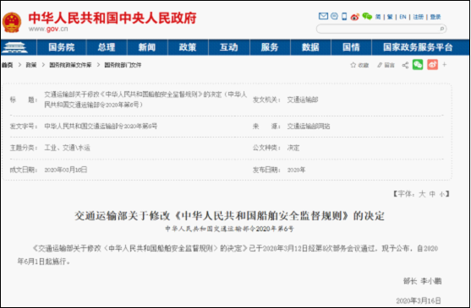This screenshot has width=471, height=308.
Task: Click inside the site search field
Action: (378, 29)
